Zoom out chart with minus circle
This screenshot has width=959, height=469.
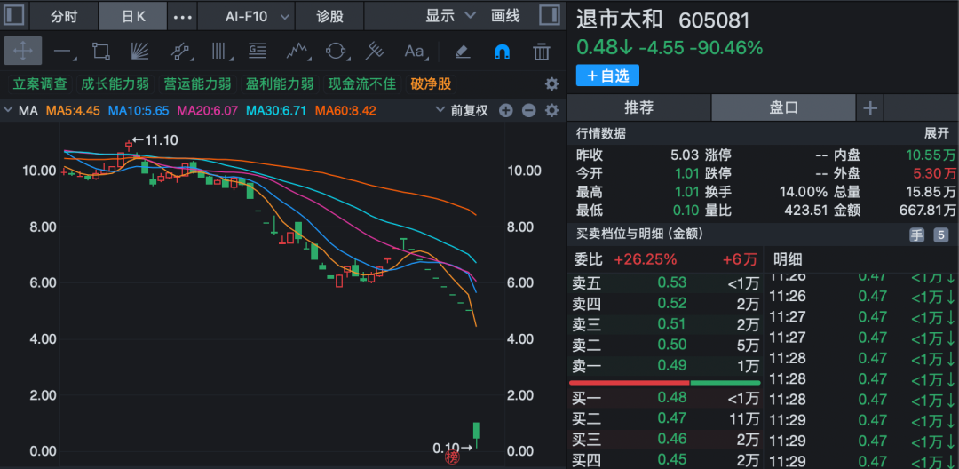528,111
